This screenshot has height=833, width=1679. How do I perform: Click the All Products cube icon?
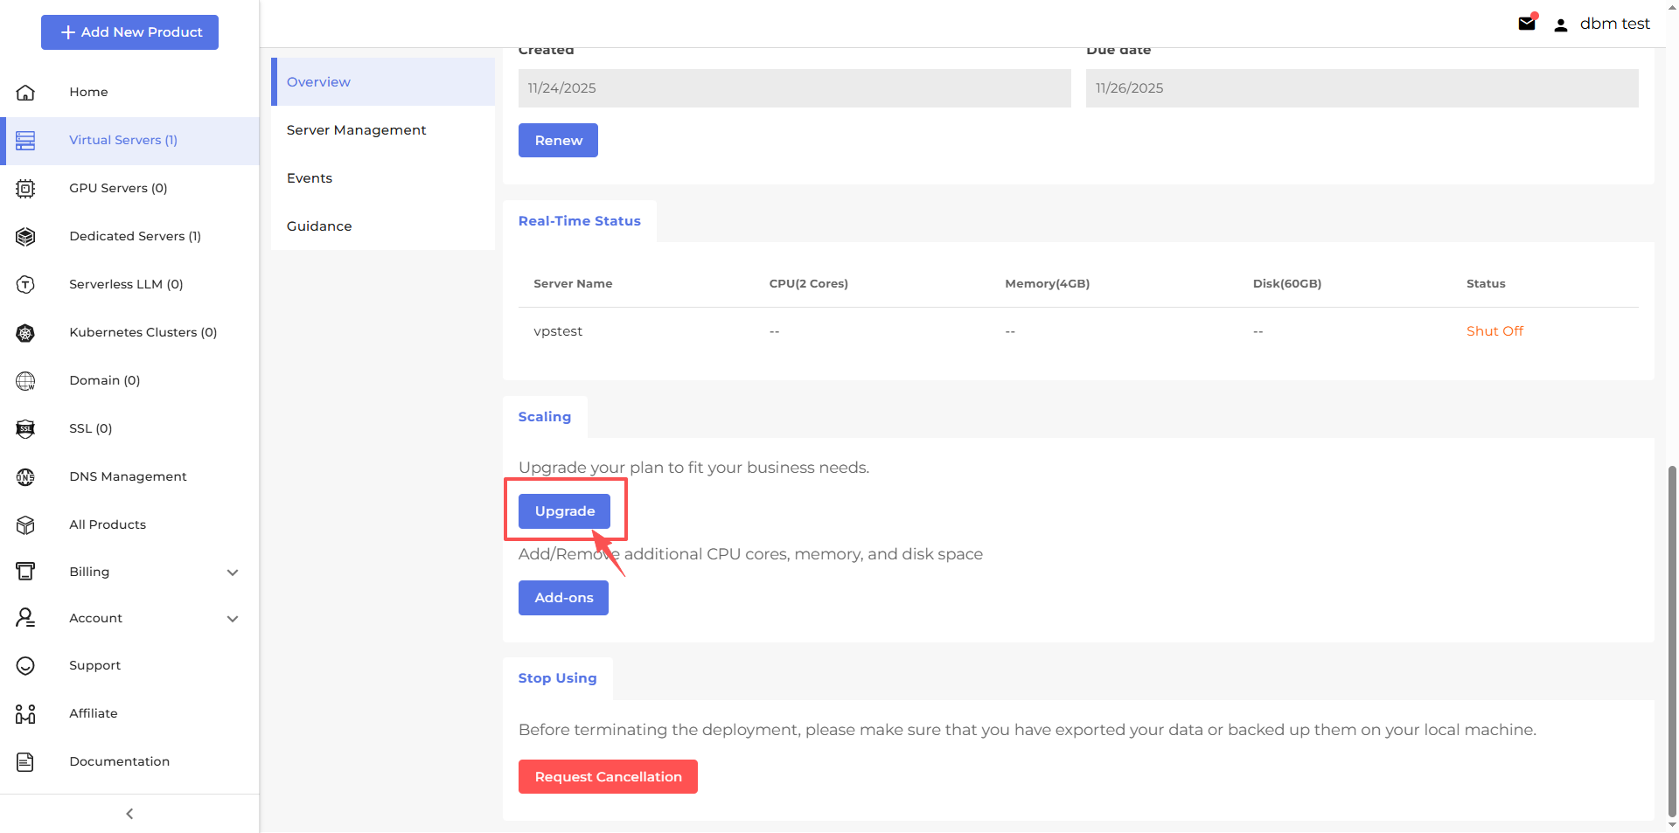click(25, 524)
